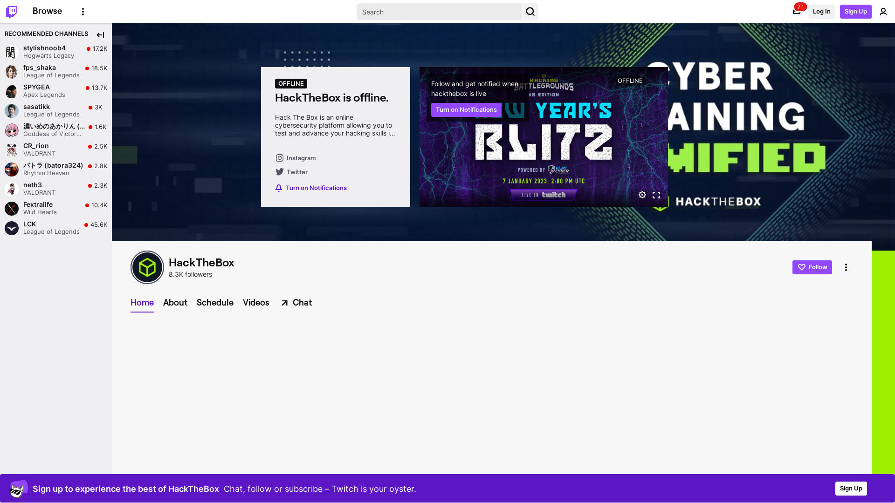Click neth3 channel name

pyautogui.click(x=33, y=185)
